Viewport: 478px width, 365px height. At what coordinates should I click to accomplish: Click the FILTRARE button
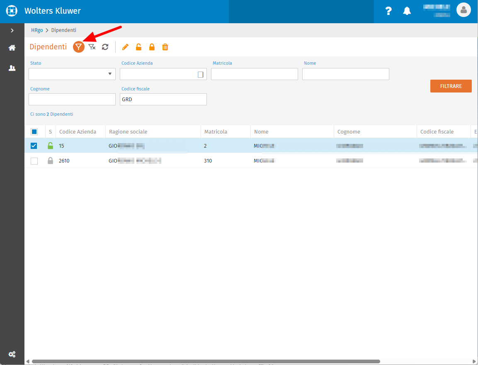pos(451,86)
